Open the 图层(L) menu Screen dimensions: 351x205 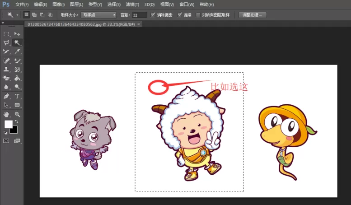tap(76, 5)
